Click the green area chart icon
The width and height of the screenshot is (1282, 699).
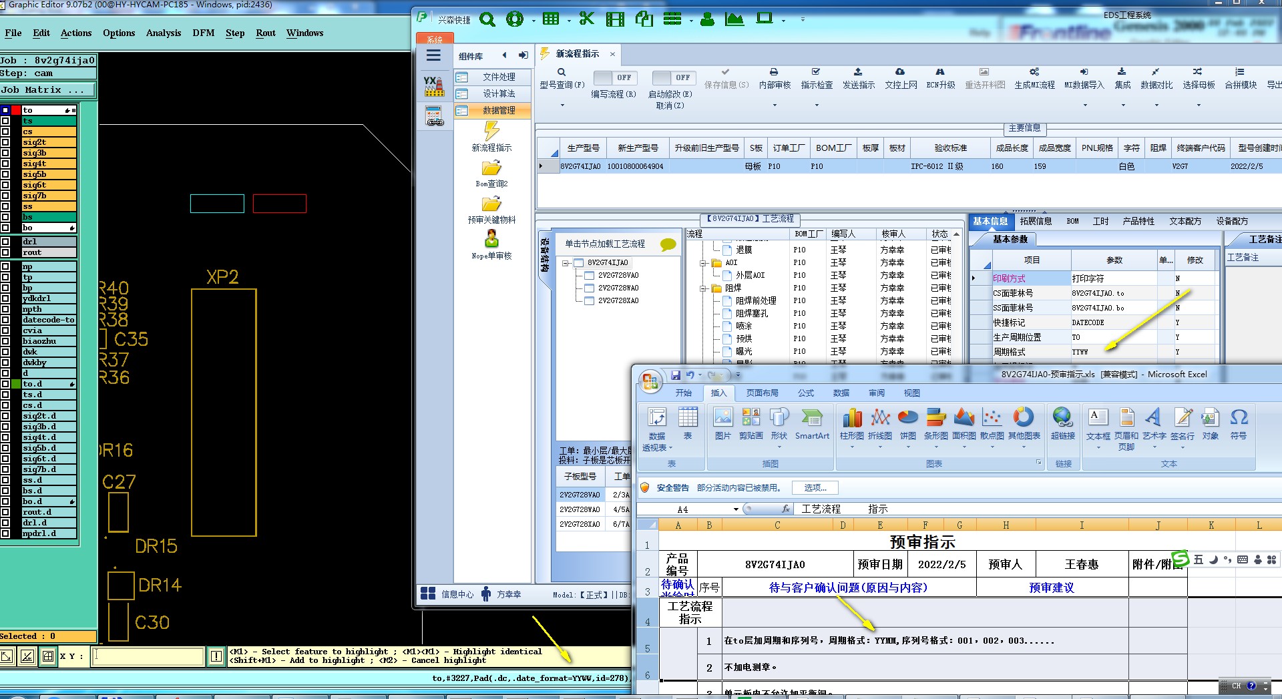click(x=734, y=19)
